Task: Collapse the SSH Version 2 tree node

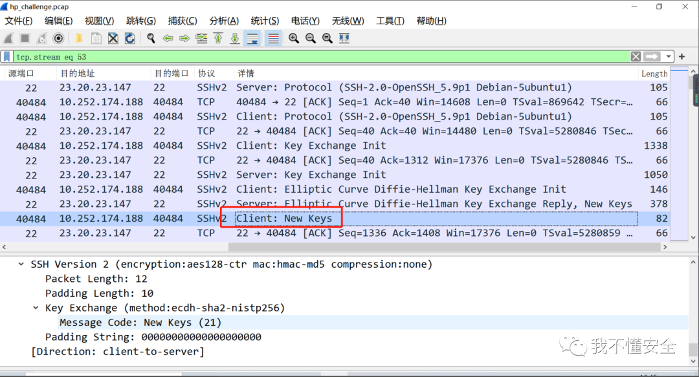Action: coord(21,264)
